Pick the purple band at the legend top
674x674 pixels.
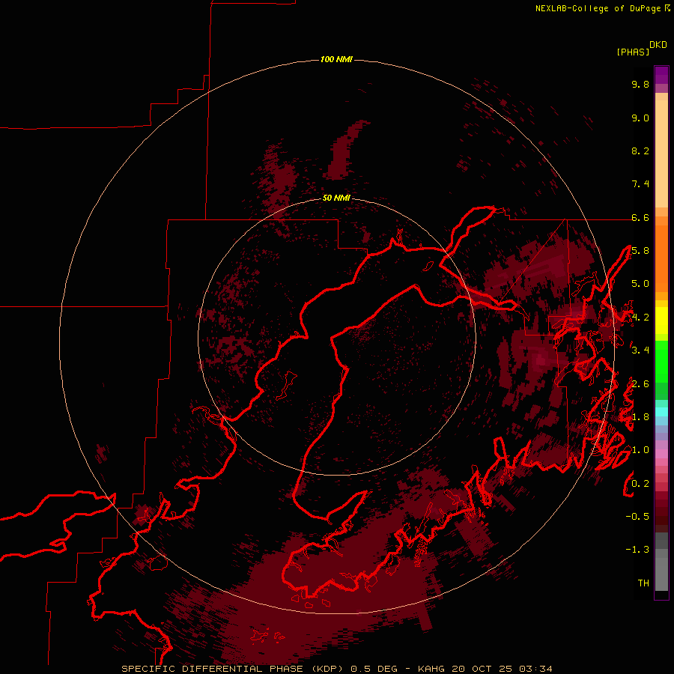point(661,75)
